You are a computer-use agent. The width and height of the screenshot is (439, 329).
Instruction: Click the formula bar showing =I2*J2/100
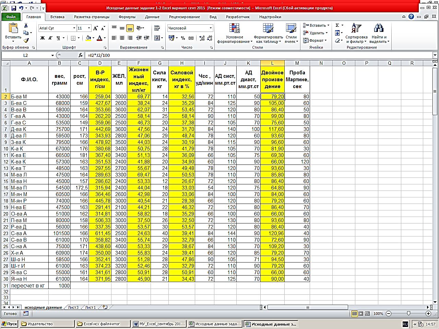click(x=259, y=55)
